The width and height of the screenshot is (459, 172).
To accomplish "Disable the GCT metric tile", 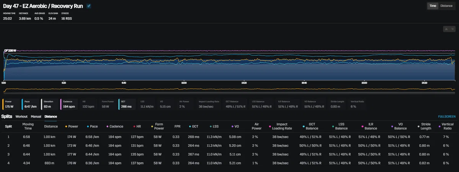I will (127, 105).
